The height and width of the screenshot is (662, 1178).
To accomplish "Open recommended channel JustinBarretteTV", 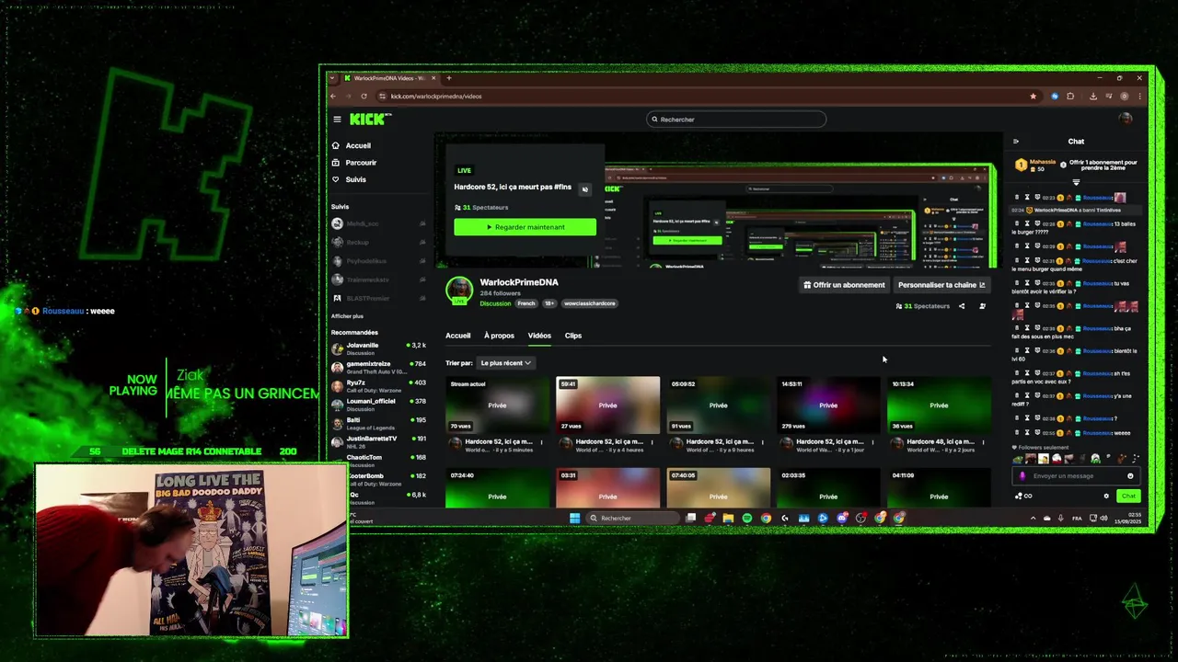I will [379, 441].
